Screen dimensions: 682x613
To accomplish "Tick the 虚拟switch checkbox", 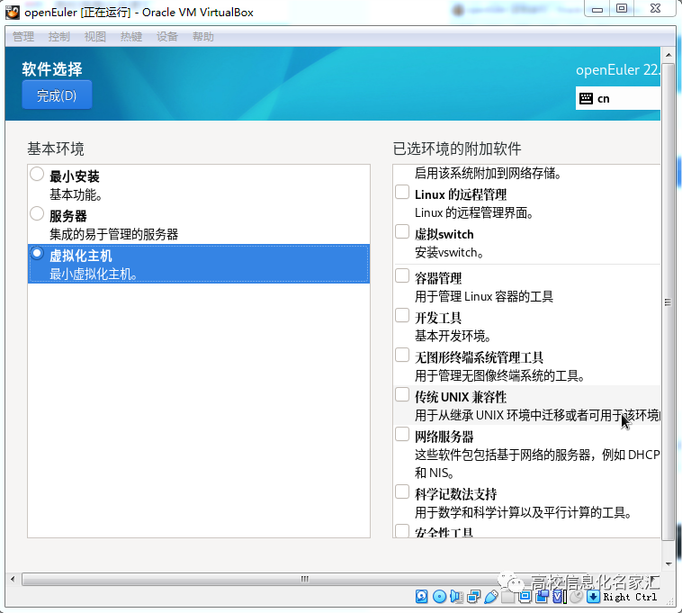I will [x=402, y=231].
